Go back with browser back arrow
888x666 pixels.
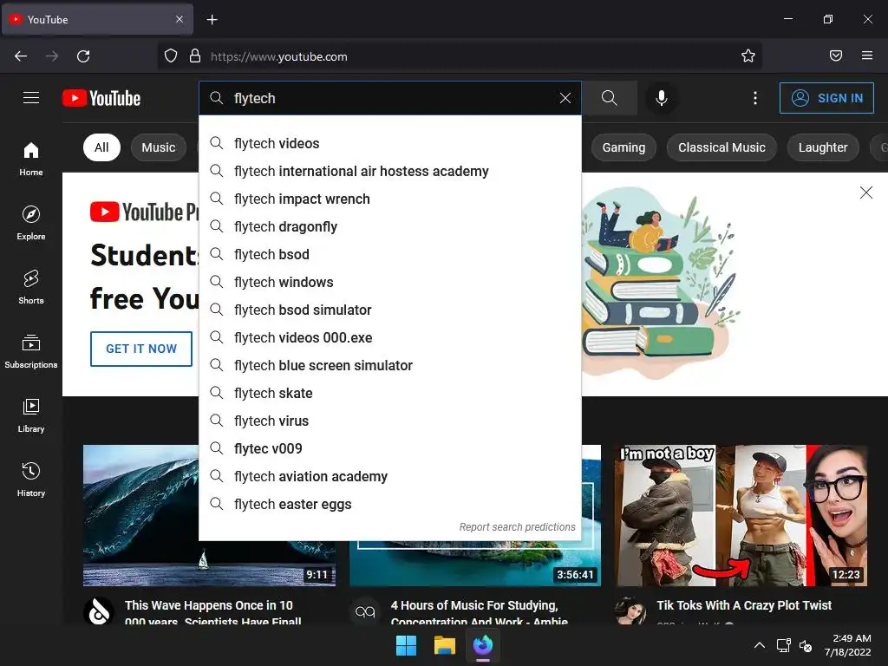(21, 56)
